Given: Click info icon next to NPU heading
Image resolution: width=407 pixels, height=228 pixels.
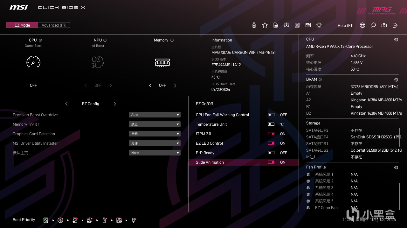Looking at the screenshot, I should pyautogui.click(x=105, y=40).
